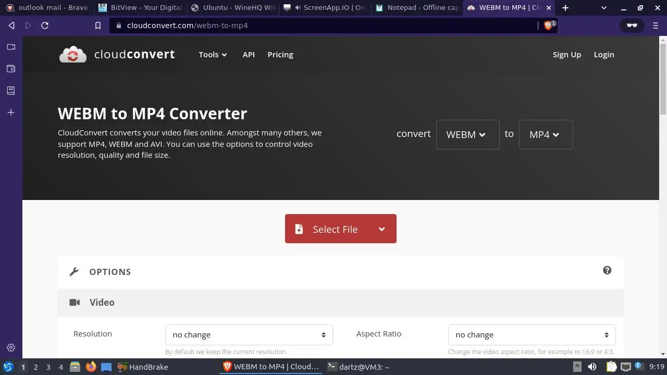Click the options help question mark icon
Screen dimensions: 667x375
click(607, 270)
